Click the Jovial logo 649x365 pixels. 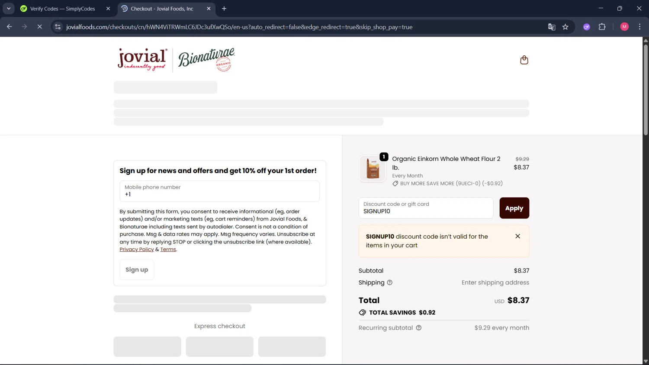click(x=142, y=59)
